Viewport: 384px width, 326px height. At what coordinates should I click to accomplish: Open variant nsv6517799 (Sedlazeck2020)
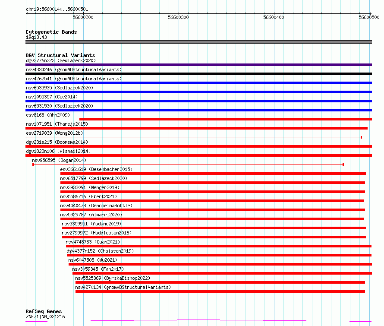click(94, 178)
